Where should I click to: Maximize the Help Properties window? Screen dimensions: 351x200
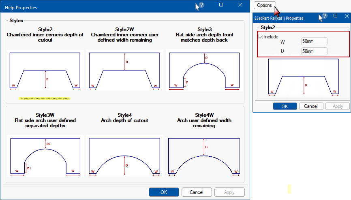pos(221,5)
